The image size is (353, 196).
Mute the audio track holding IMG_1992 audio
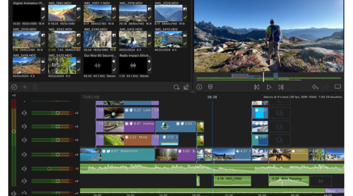[25, 181]
